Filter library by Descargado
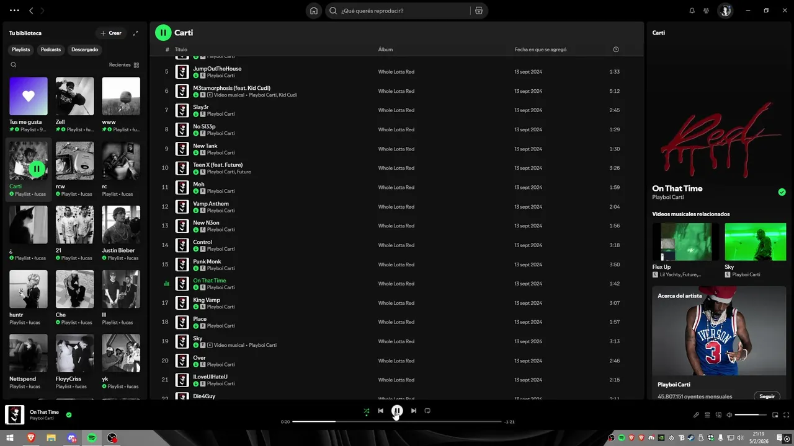Screen dimensions: 794x446 coord(85,50)
